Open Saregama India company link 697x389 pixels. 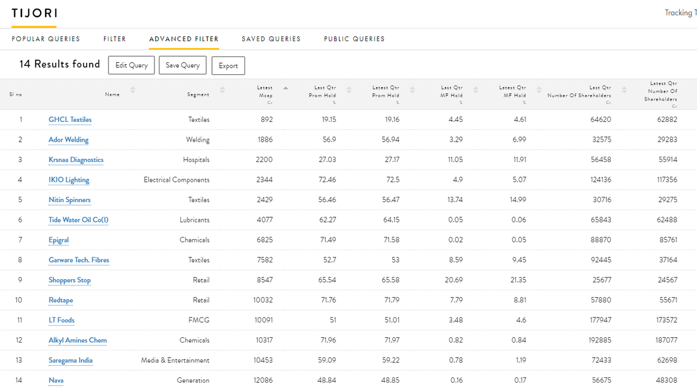click(x=70, y=360)
